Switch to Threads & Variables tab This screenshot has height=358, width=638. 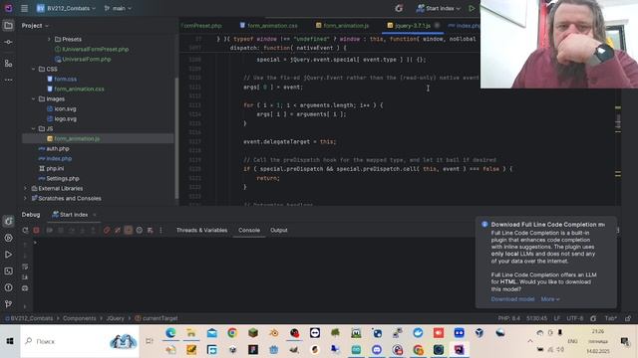click(x=201, y=230)
